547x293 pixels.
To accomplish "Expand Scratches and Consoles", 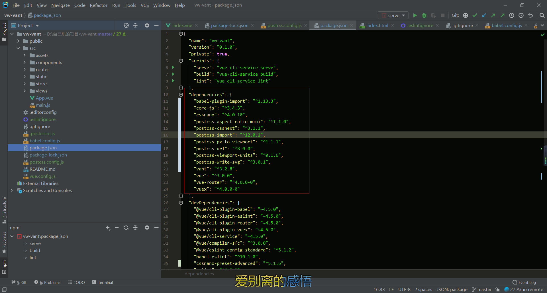I will pos(12,190).
